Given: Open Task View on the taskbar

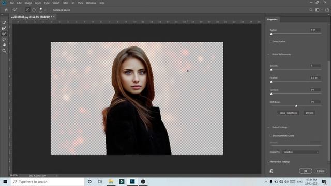Looking at the screenshot, I should coord(100,181).
